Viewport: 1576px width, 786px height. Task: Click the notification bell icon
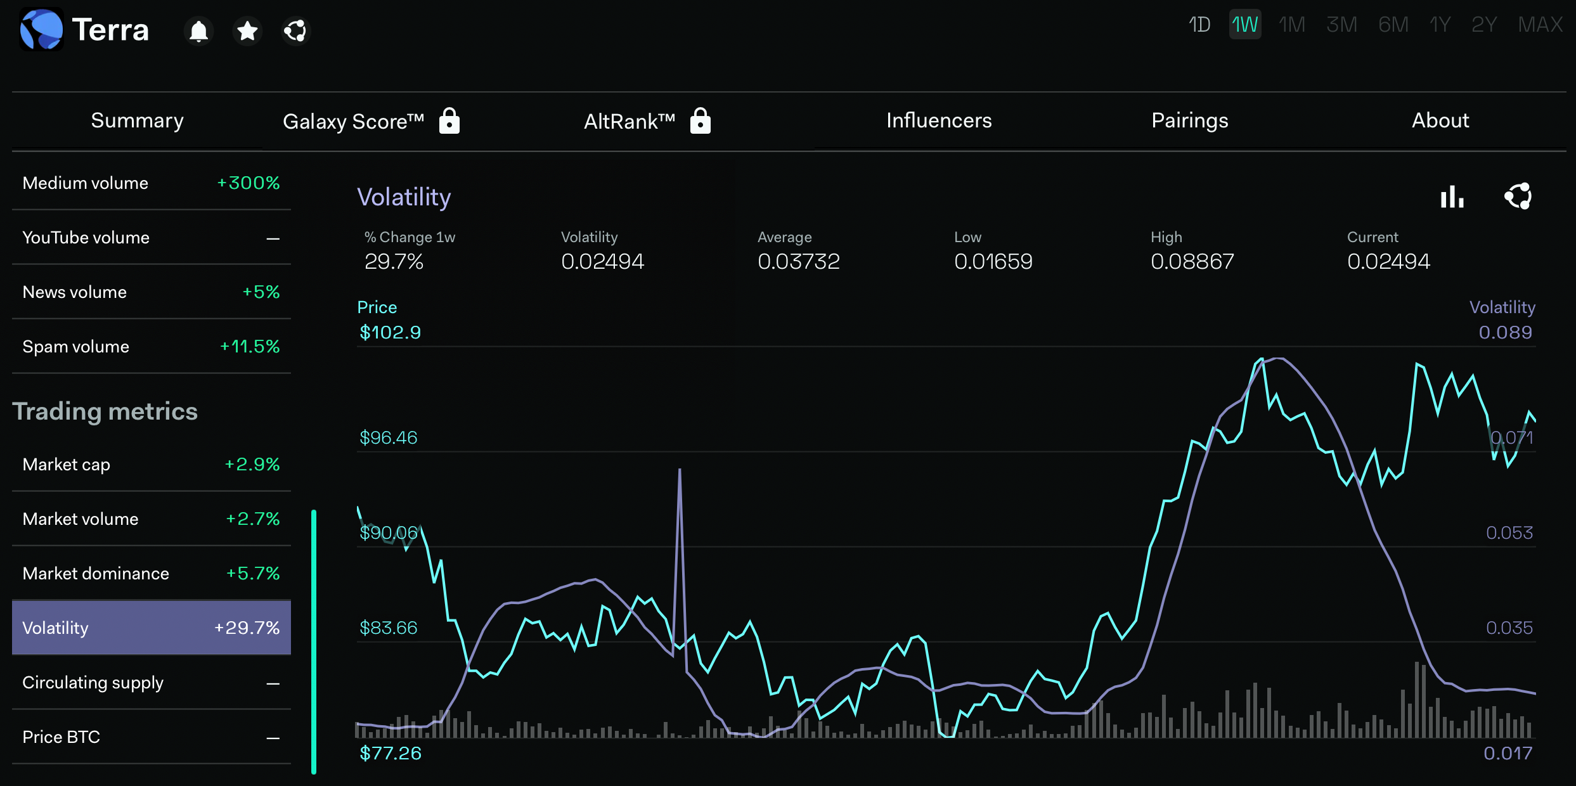pos(198,30)
